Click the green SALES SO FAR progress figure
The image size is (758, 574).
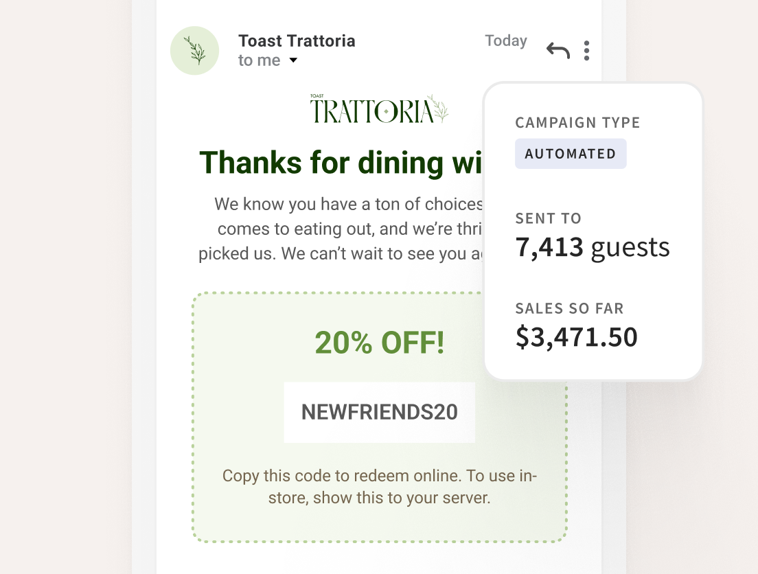point(577,336)
